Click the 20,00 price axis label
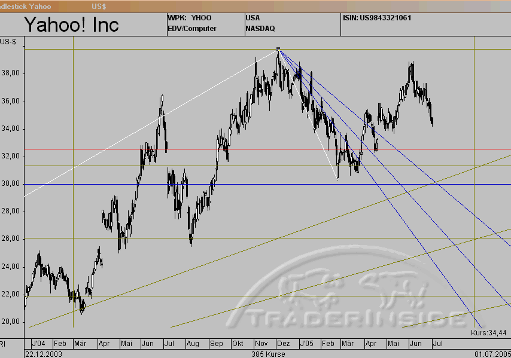This screenshot has width=511, height=358. [10, 322]
